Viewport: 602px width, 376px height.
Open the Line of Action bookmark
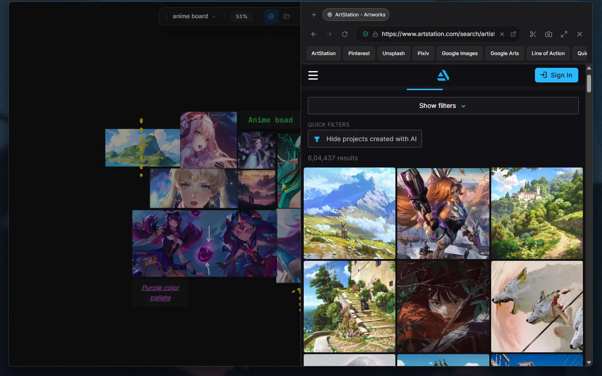548,53
